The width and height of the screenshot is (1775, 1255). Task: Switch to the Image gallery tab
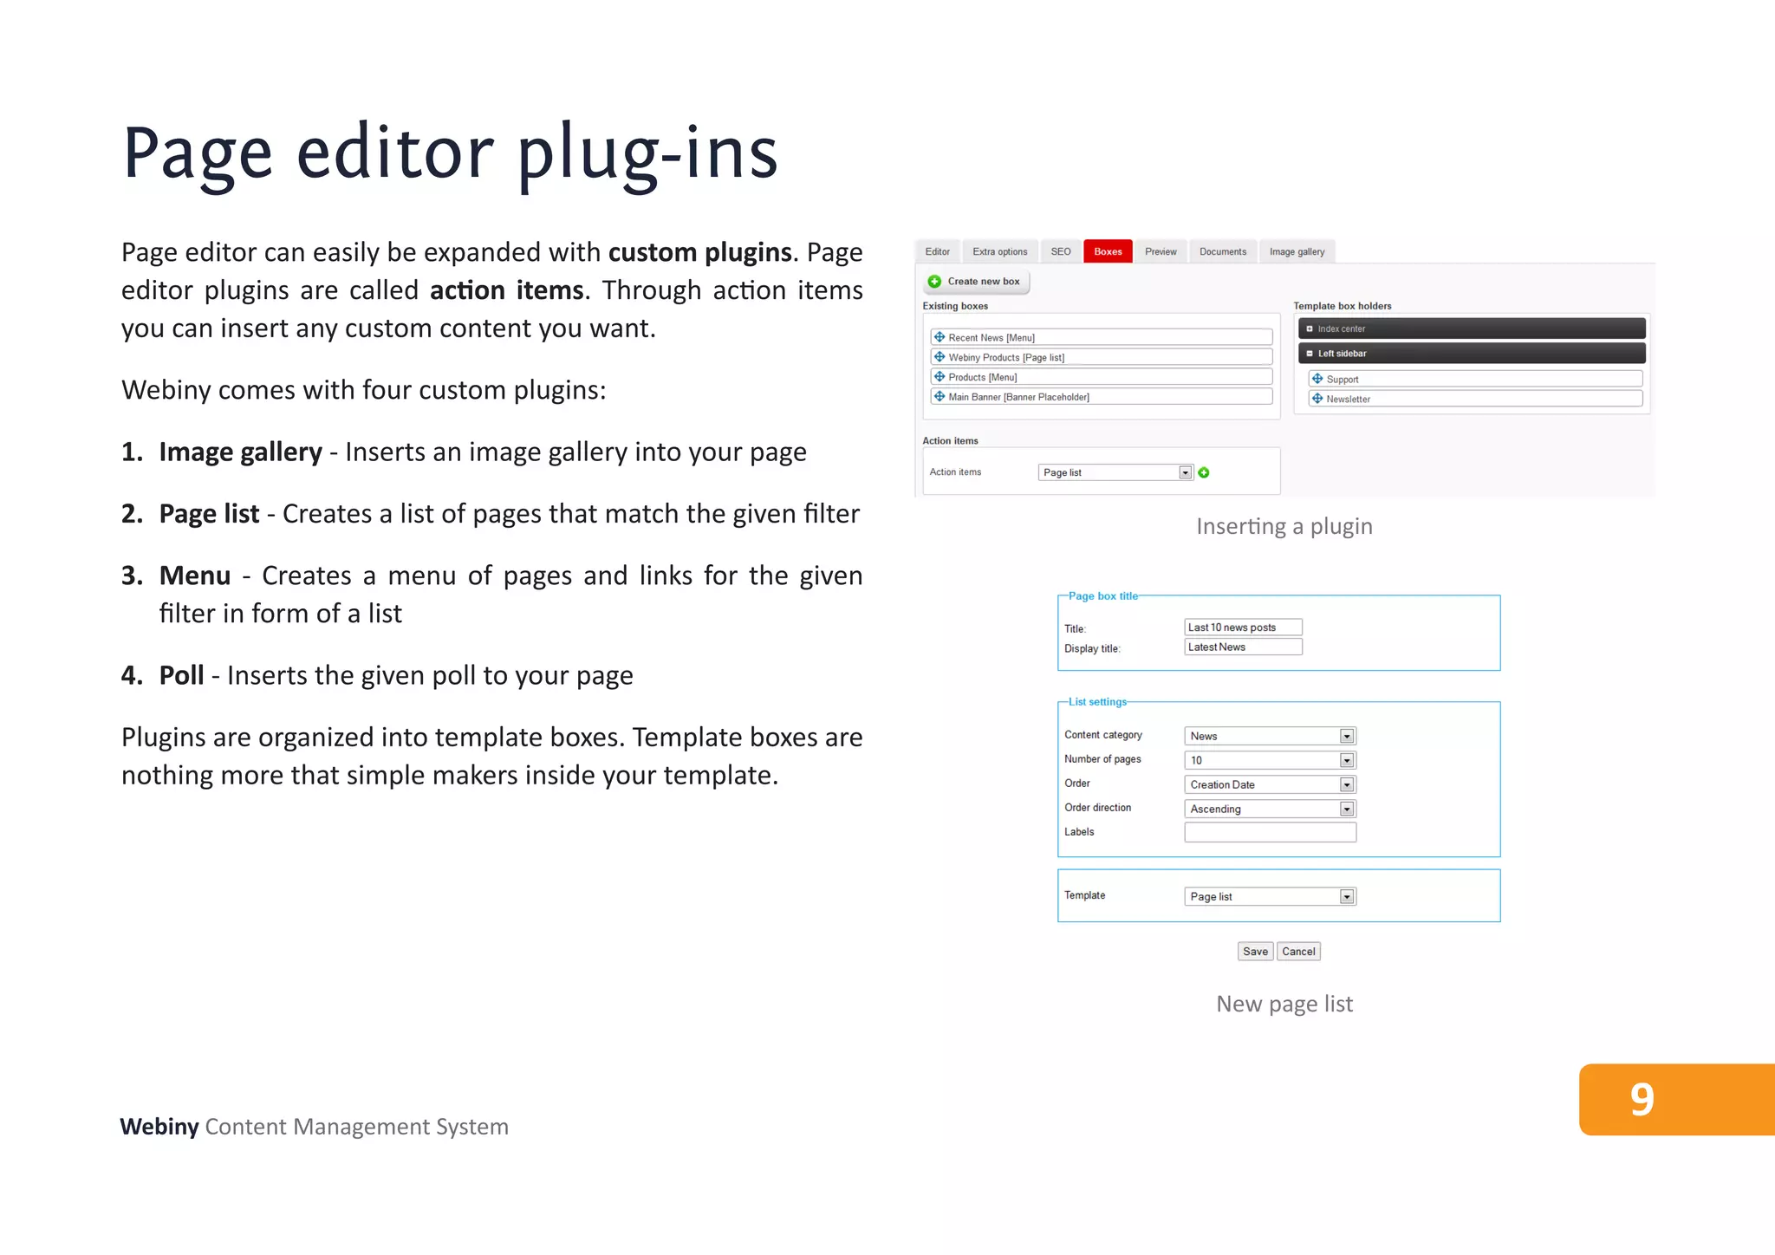click(1297, 251)
